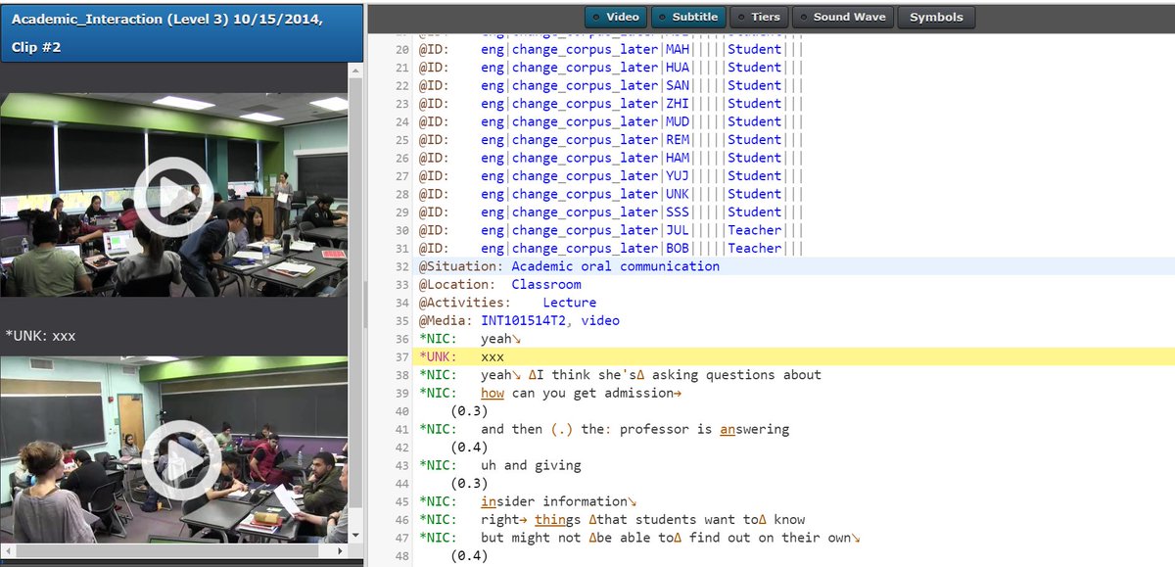Click the @ID line for SAN Student
The width and height of the screenshot is (1175, 567).
pos(611,85)
